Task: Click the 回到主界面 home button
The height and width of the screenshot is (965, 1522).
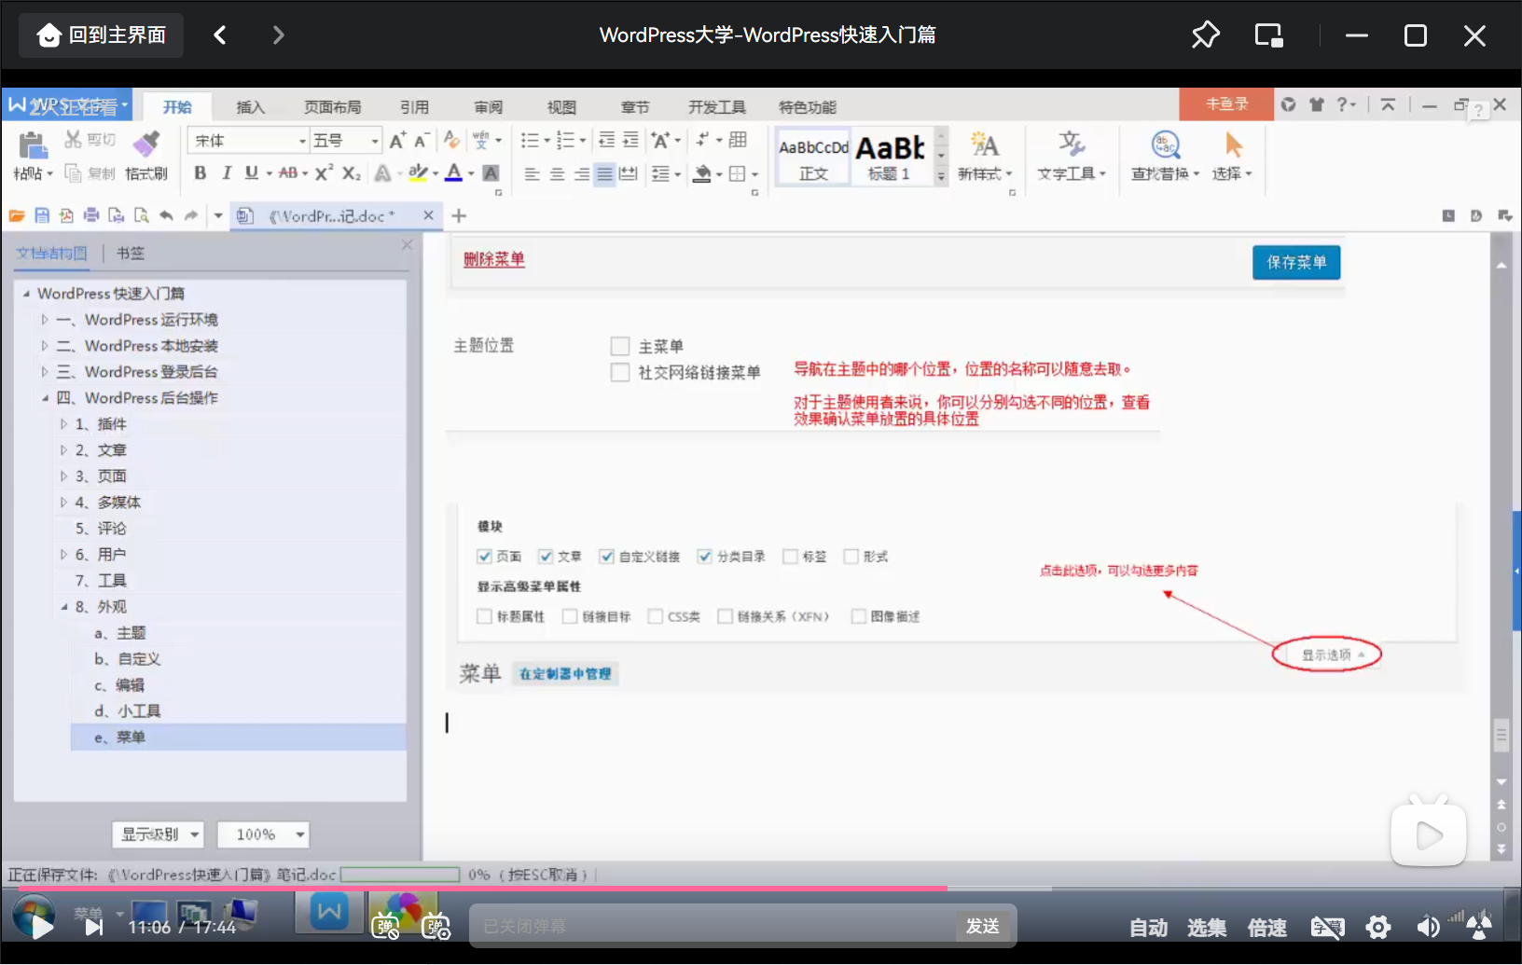Action: 101,35
